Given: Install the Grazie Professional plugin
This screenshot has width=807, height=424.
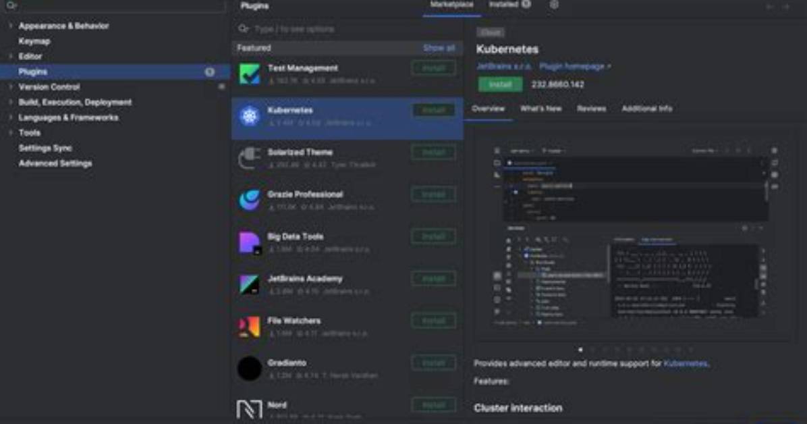Looking at the screenshot, I should pos(433,194).
